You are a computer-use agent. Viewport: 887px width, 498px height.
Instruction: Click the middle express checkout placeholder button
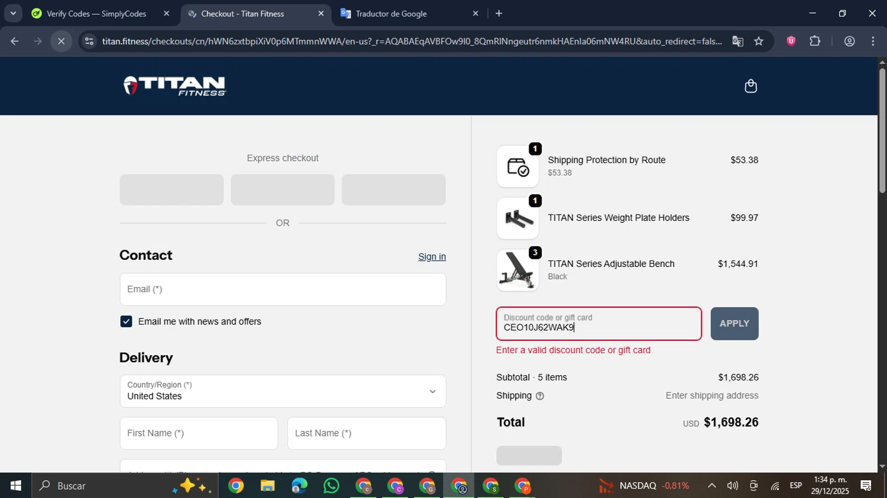point(283,190)
